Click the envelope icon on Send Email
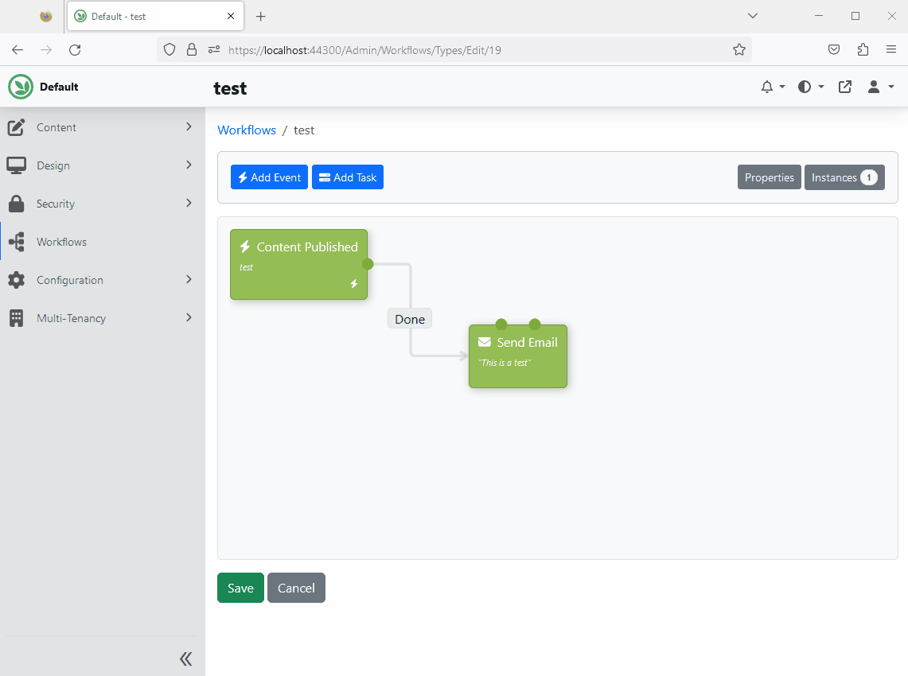This screenshot has width=908, height=676. [x=485, y=342]
